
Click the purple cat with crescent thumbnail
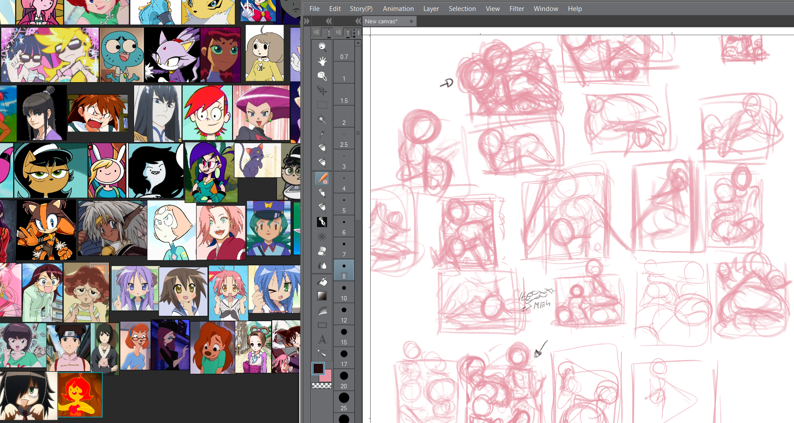point(258,160)
